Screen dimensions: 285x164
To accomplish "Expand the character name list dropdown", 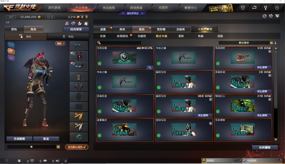I will pyautogui.click(x=58, y=147).
